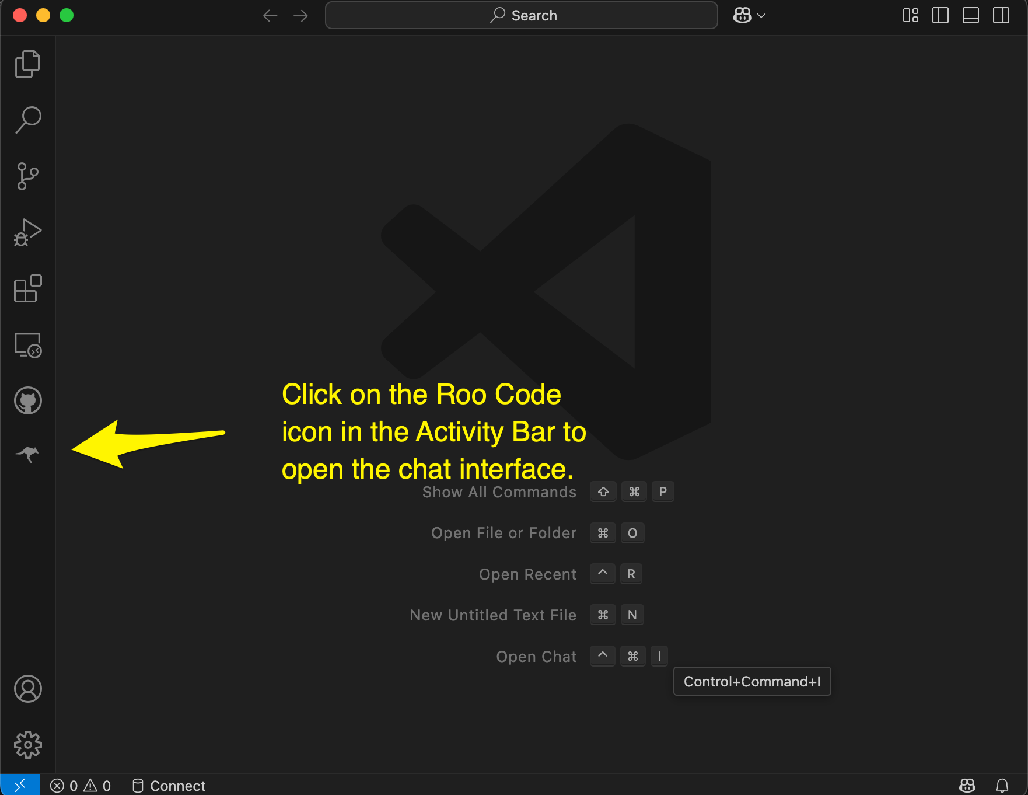Image resolution: width=1028 pixels, height=795 pixels.
Task: Open the GitHub view in the Activity Bar
Action: click(x=27, y=400)
